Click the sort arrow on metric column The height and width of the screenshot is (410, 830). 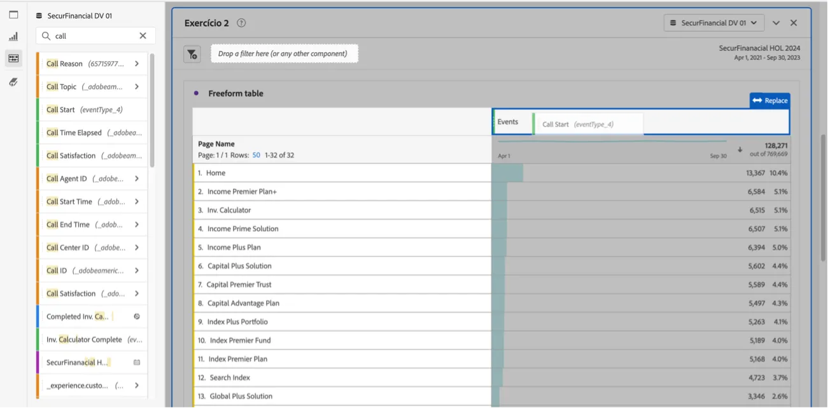tap(740, 150)
